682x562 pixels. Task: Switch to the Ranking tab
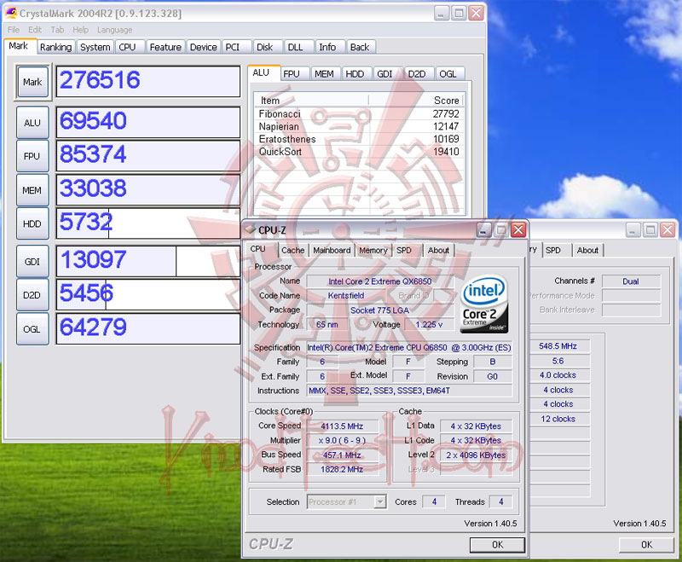click(55, 47)
